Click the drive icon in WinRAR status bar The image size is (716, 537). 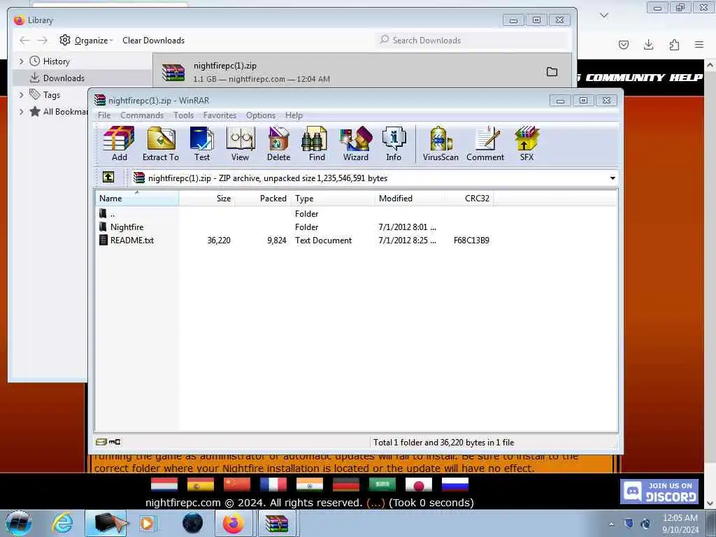click(x=101, y=442)
